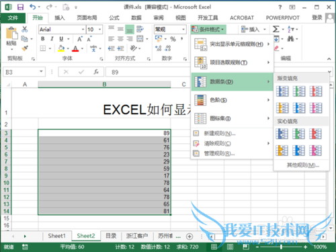Open font color dropdown arrow
Viewport: 336px width, 252px height.
pos(82,48)
